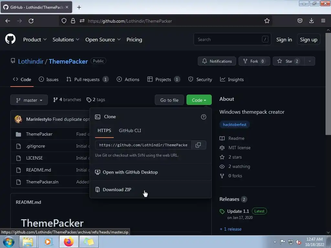Launch Windows Media Player from taskbar
This screenshot has height=248, width=331.
tap(48, 242)
